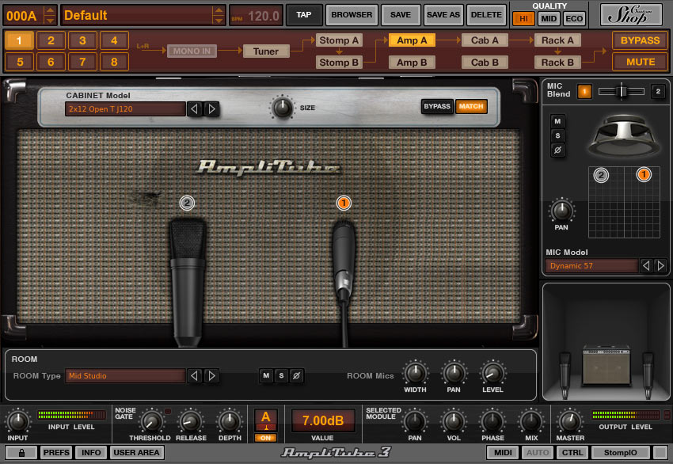This screenshot has height=464, width=673.
Task: Click mic 1 dot in the position grid
Action: tap(644, 175)
